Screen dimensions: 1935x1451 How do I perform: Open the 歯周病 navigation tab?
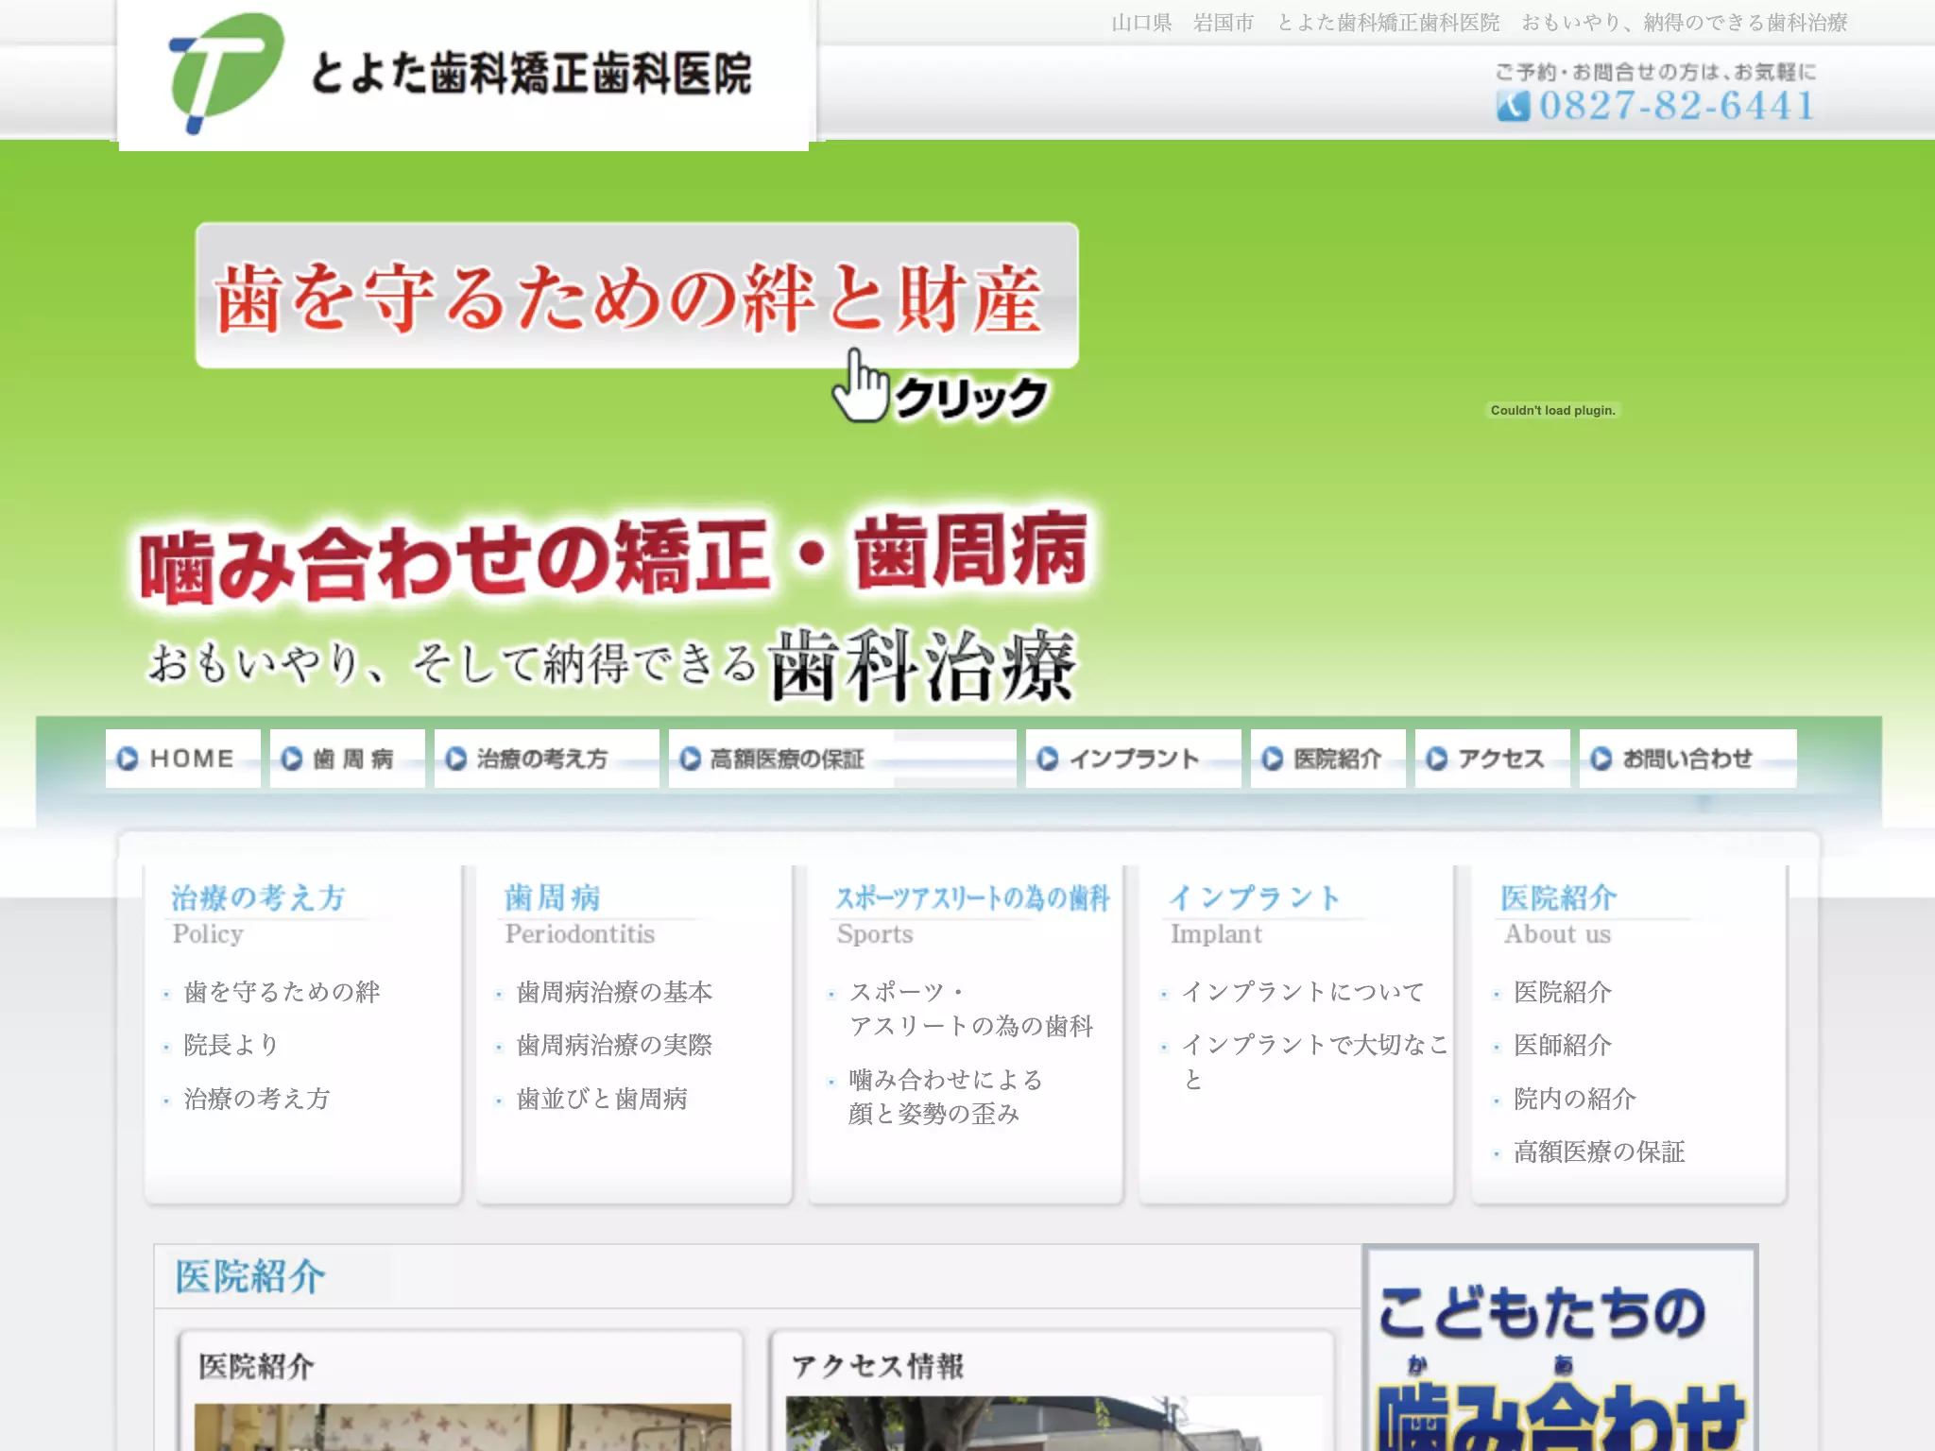coord(348,759)
